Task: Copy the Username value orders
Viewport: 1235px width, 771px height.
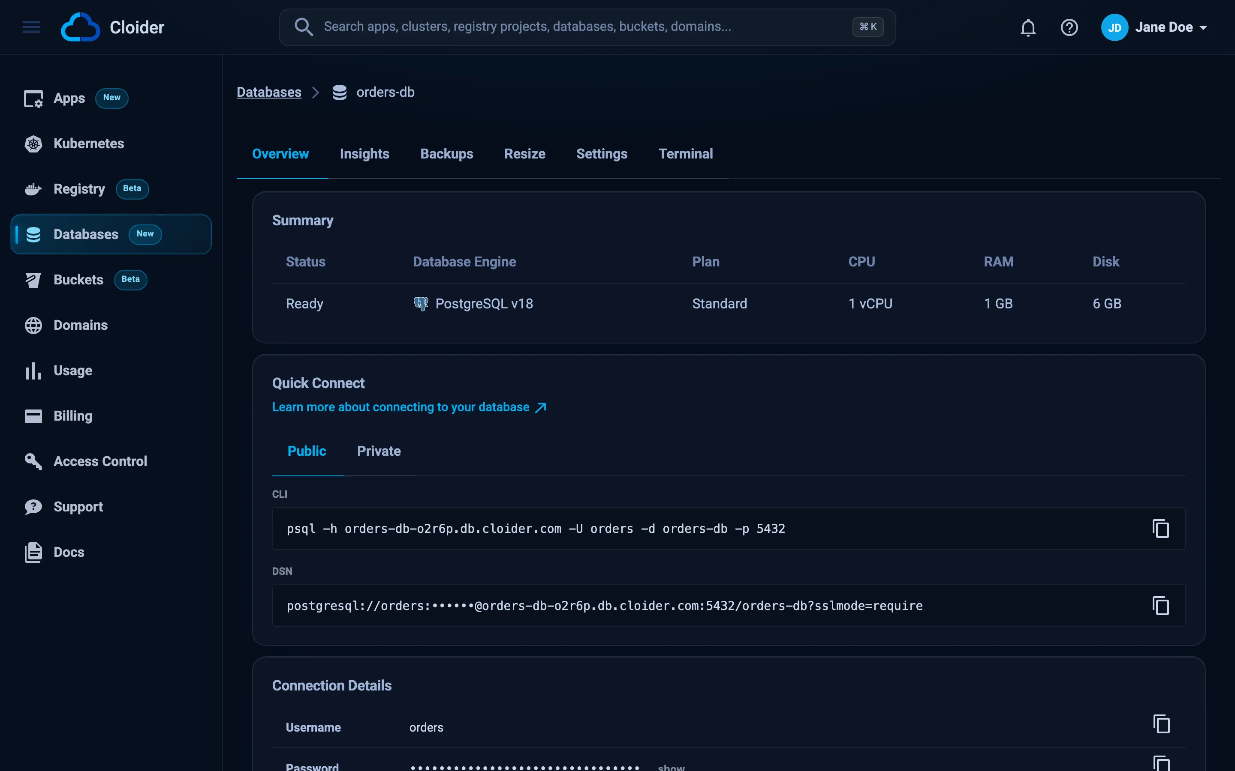Action: coord(1162,724)
